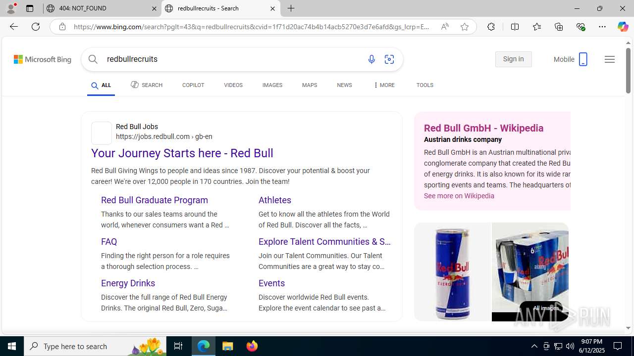Open volume control in system tray

tap(570, 346)
